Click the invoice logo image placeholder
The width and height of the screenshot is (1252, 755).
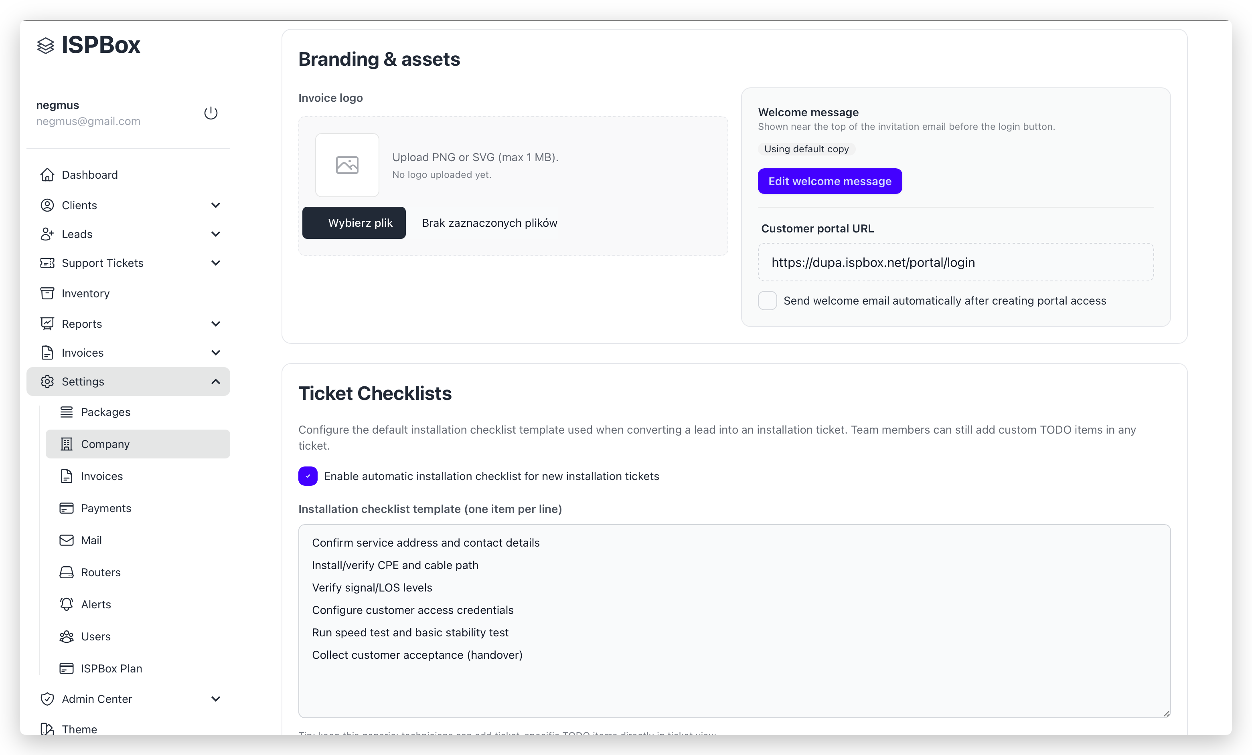click(x=347, y=165)
